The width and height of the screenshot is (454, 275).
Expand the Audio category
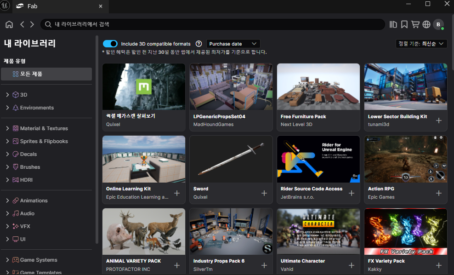(x=7, y=213)
